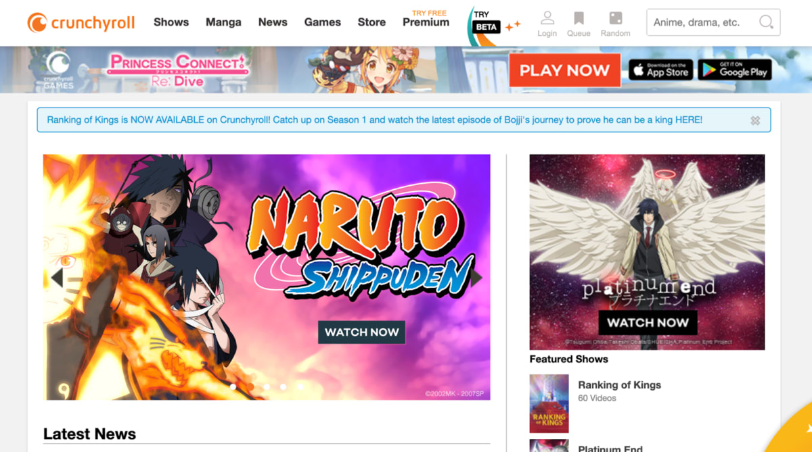
Task: Click the '60 Videos' text
Action: (x=597, y=398)
